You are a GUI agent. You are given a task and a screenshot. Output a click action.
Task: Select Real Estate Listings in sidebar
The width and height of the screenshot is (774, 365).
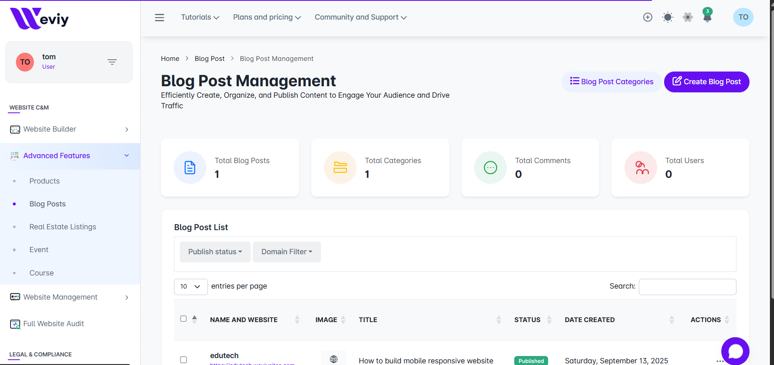click(62, 227)
